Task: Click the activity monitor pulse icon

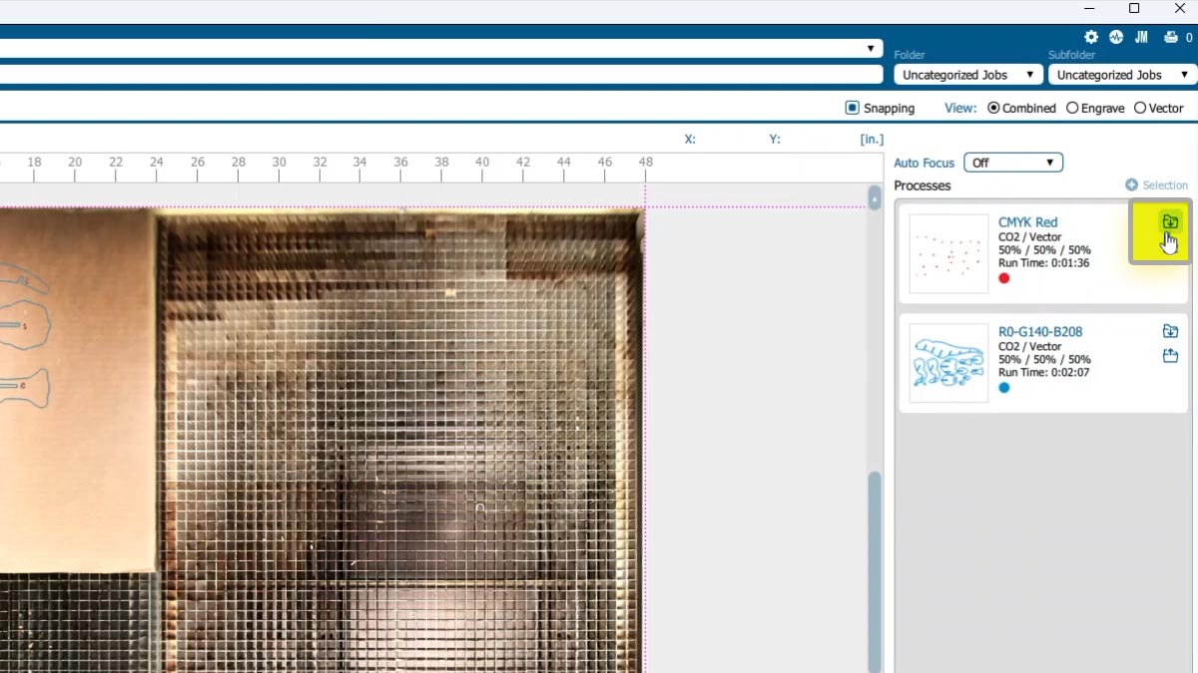Action: click(x=1116, y=37)
